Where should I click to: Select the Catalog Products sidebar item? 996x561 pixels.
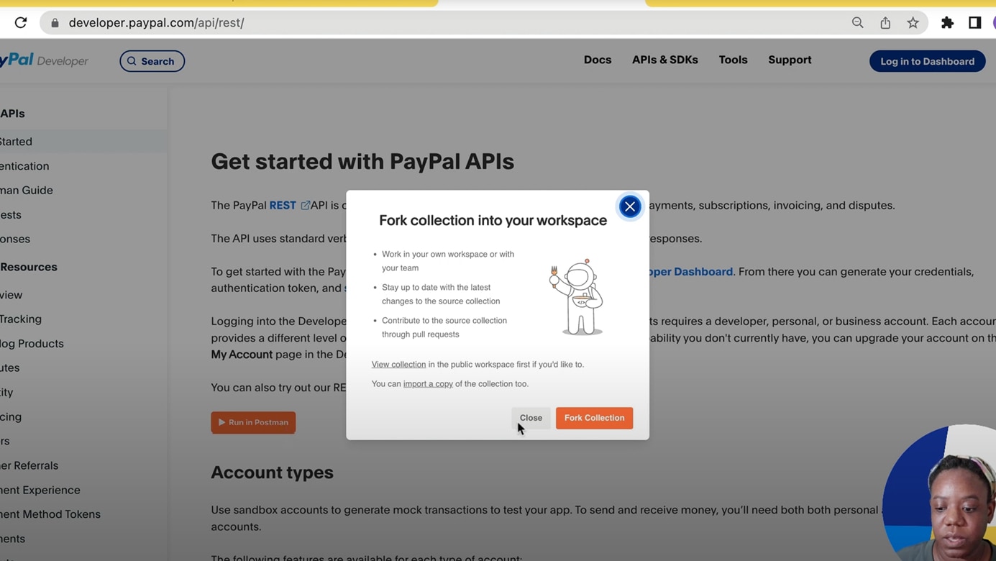click(x=32, y=344)
